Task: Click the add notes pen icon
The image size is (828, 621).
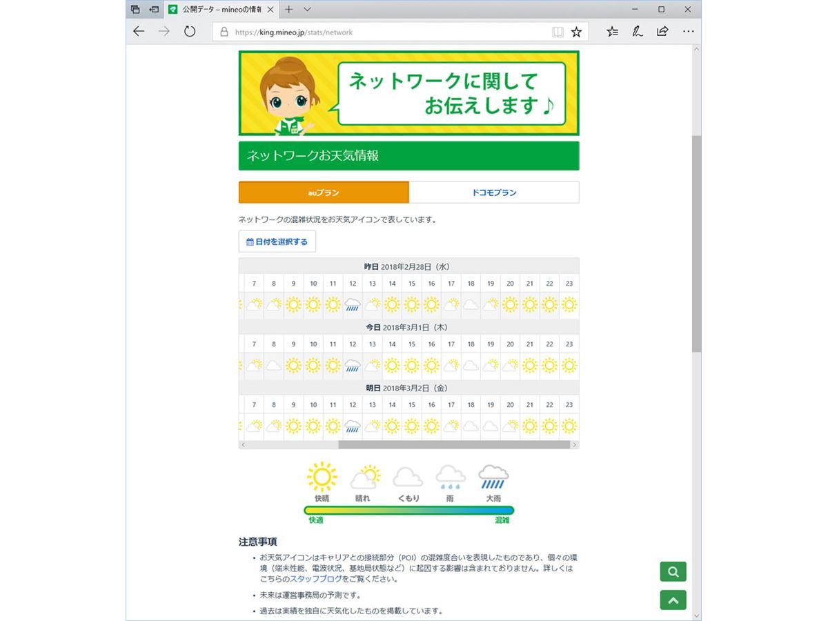Action: click(x=638, y=32)
